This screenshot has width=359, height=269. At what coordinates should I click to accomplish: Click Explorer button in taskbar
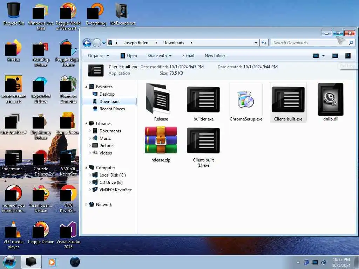[31, 262]
